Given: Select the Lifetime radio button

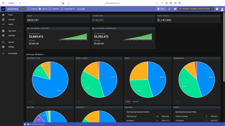Looking at the screenshot, I should [x=50, y=9].
